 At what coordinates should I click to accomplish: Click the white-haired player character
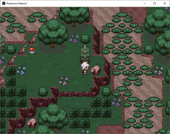pyautogui.click(x=85, y=68)
